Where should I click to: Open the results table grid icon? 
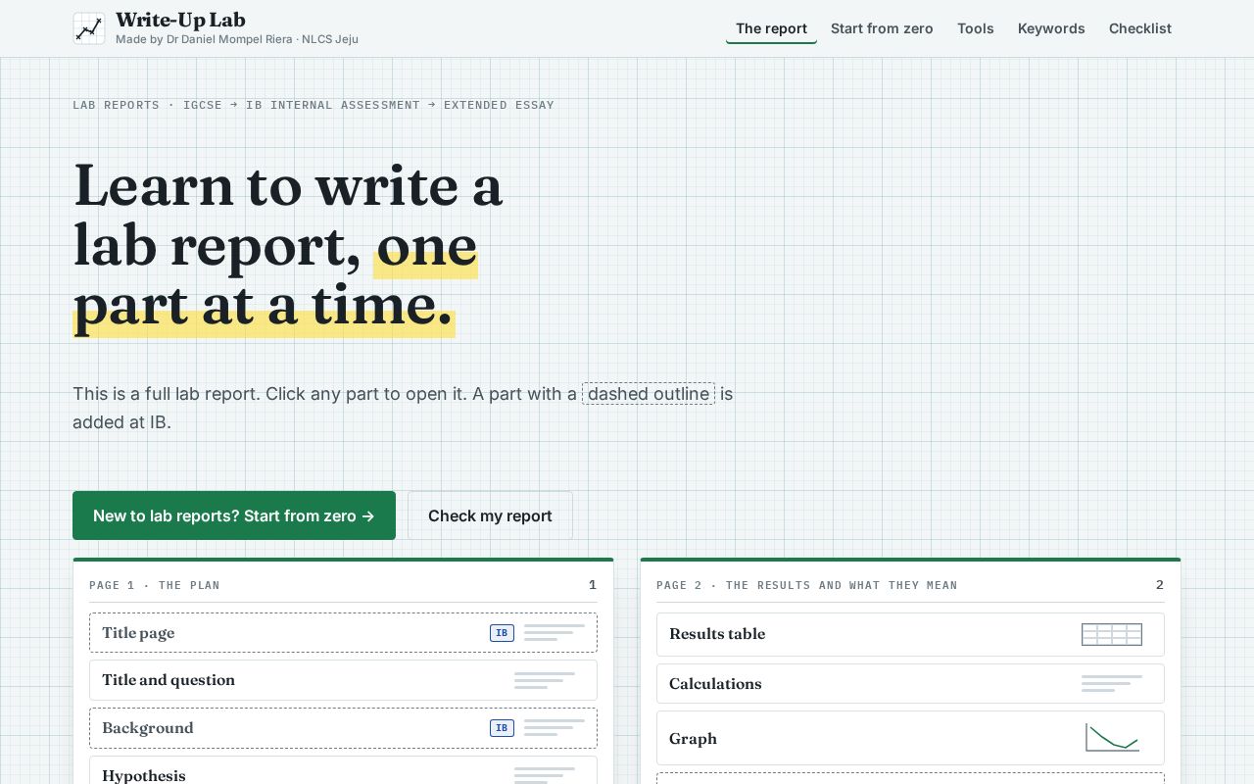[x=1112, y=634]
